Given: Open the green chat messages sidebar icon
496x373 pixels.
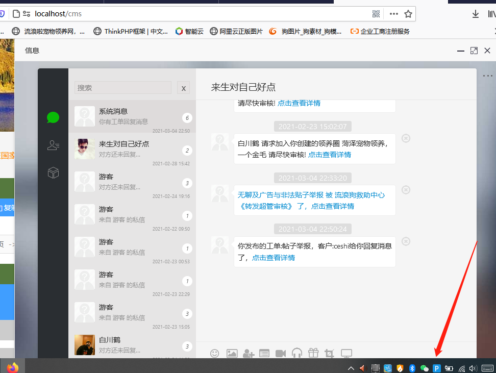Looking at the screenshot, I should click(x=53, y=118).
